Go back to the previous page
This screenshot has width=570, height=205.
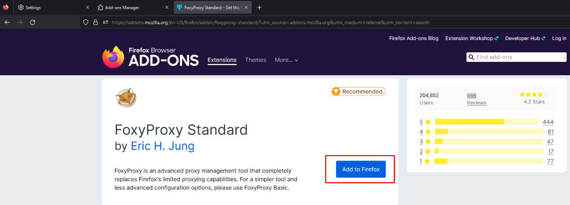[7, 22]
